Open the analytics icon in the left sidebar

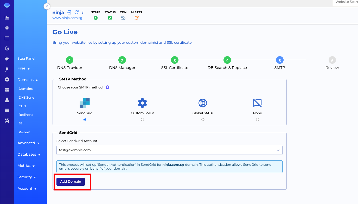point(7,17)
